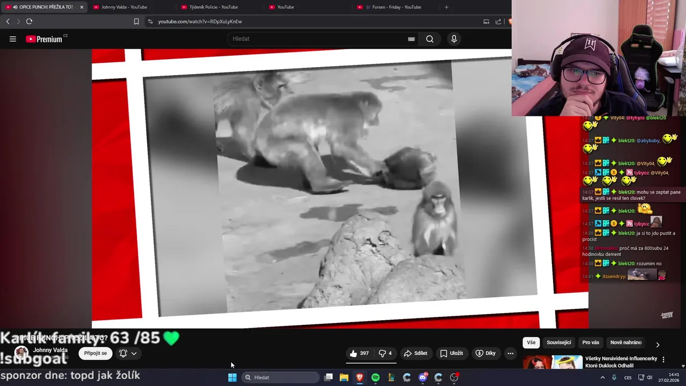The width and height of the screenshot is (686, 386).
Task: Expand notification options chevron beside bell
Action: [134, 353]
